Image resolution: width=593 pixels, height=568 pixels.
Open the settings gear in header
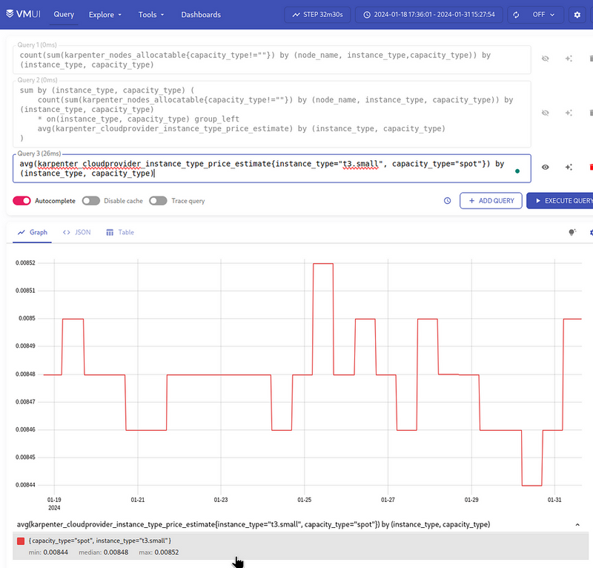point(577,15)
